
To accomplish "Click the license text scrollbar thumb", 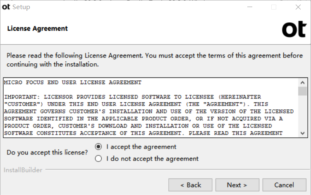I will (302, 91).
